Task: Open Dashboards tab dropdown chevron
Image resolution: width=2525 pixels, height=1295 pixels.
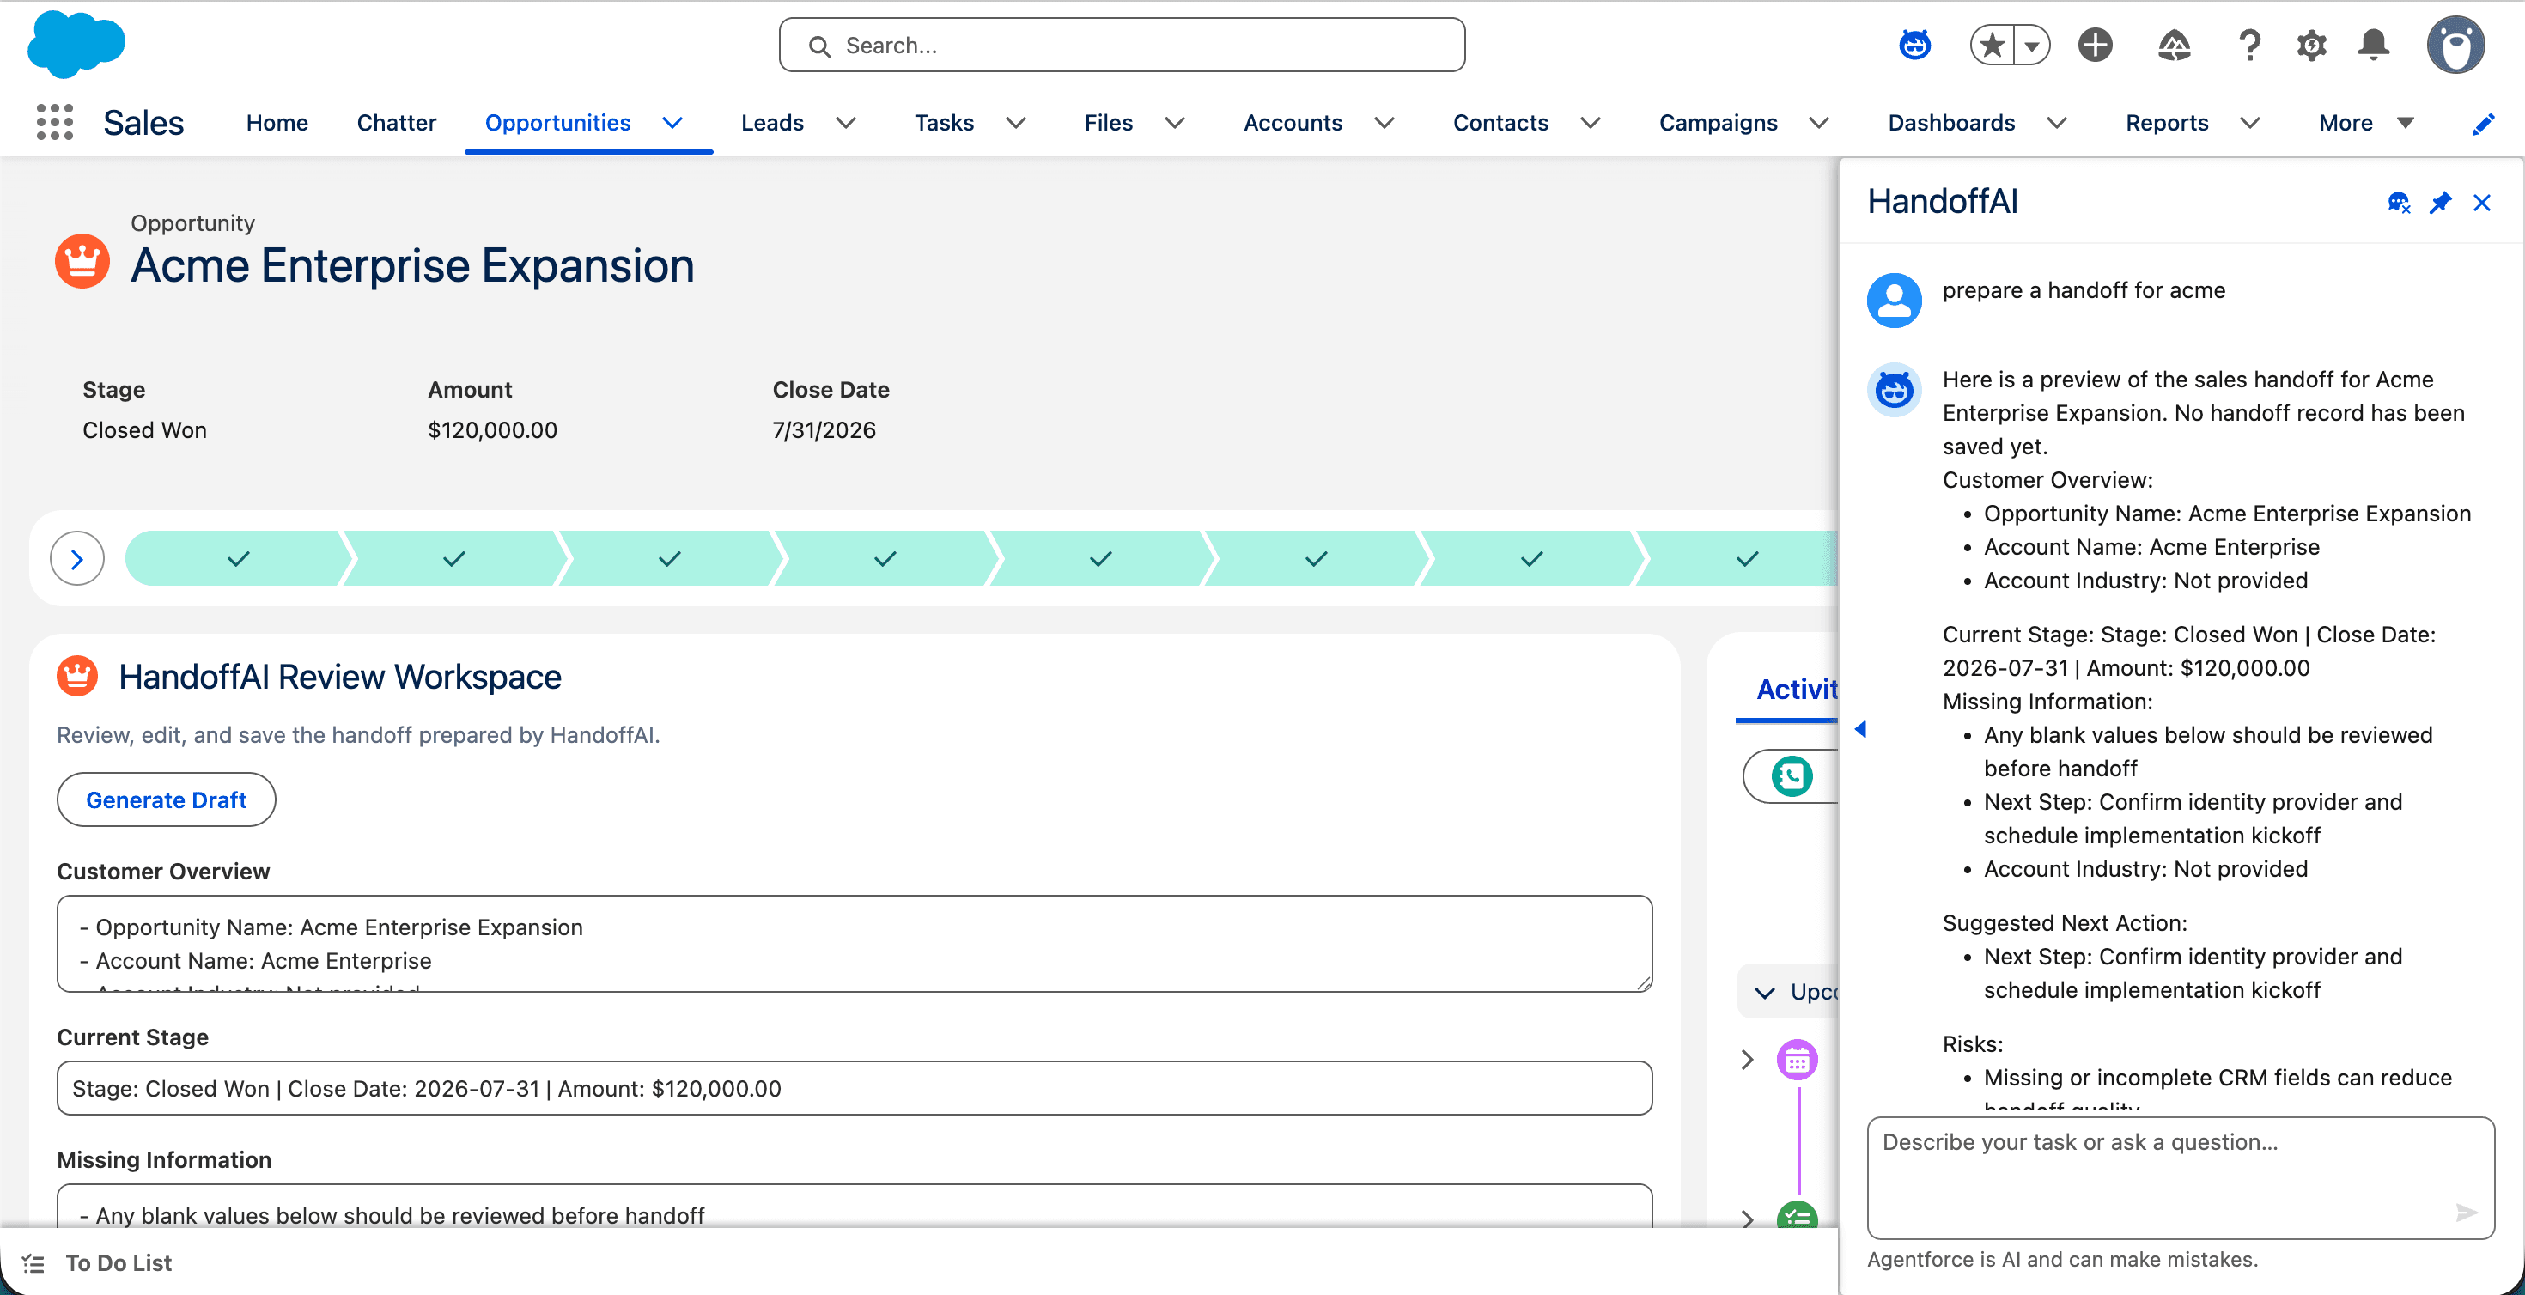Action: [2058, 123]
